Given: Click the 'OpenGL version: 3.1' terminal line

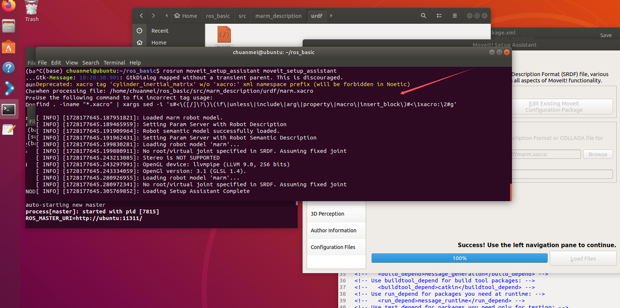Looking at the screenshot, I should pos(141,171).
